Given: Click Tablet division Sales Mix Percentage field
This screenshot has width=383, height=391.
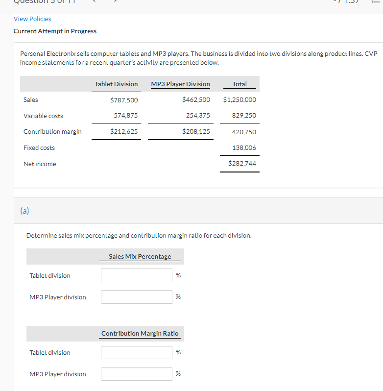Looking at the screenshot, I should 137,275.
